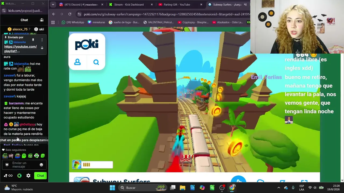Screen dimensions: 344x193
Task: Click the infinity points icon
Action: point(10,176)
